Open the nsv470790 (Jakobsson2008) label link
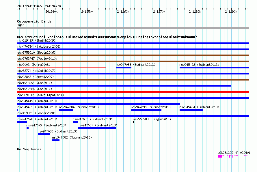The width and height of the screenshot is (257, 172). pos(39,46)
